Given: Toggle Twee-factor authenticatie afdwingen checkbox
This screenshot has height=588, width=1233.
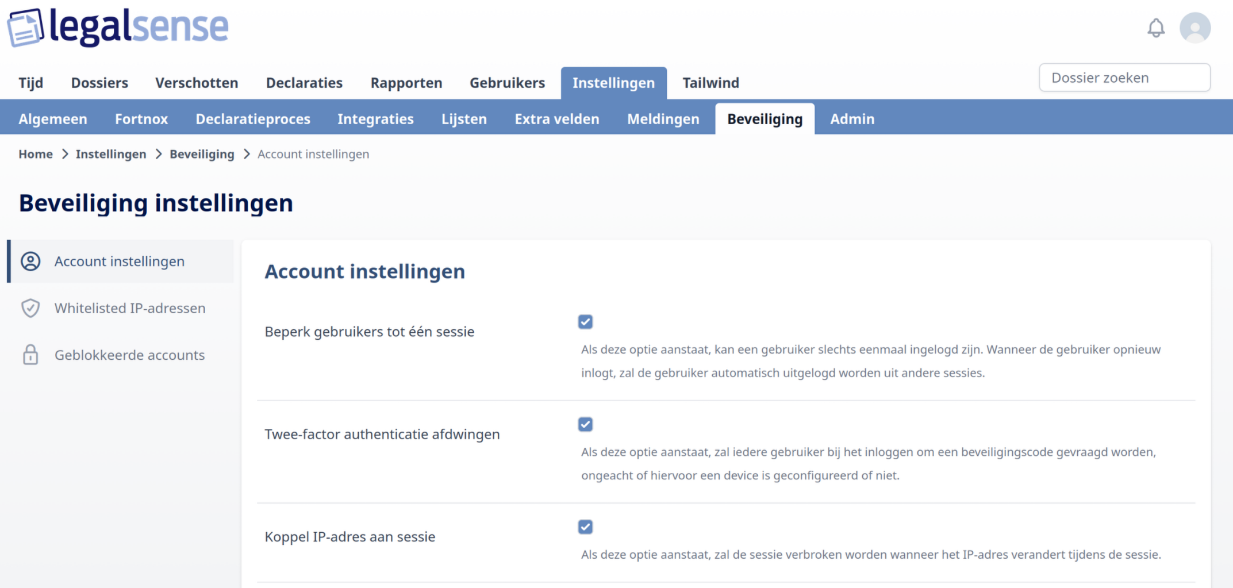Looking at the screenshot, I should click(x=585, y=424).
